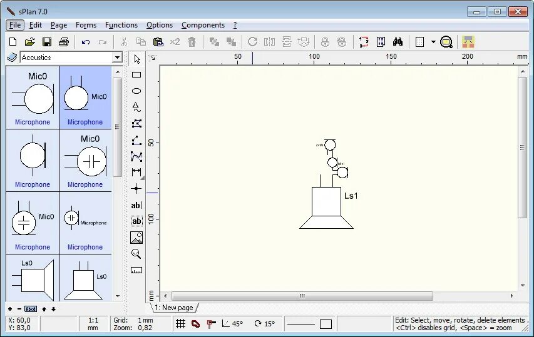Select the zoom magnifier tool

click(136, 254)
